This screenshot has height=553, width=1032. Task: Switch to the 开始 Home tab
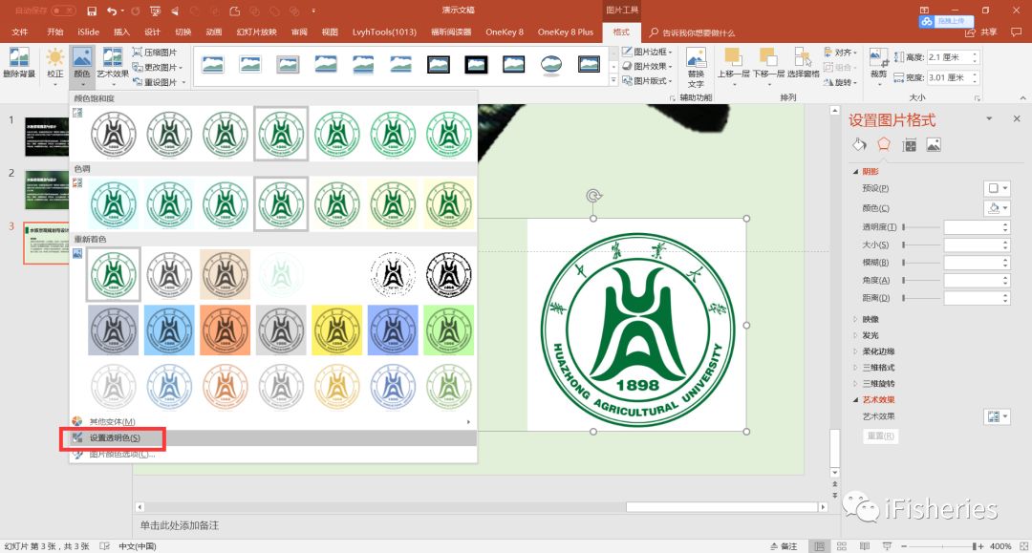tap(55, 32)
